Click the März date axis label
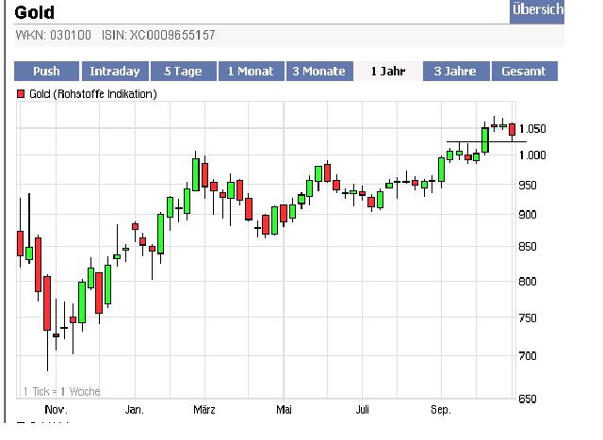Viewport: 603px width, 440px height. coord(204,410)
